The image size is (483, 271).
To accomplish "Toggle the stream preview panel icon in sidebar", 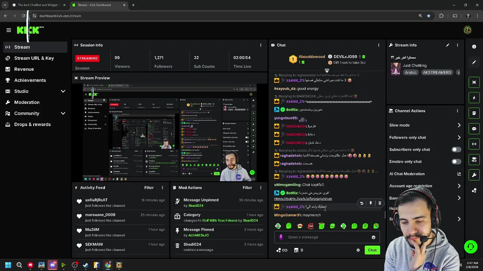I will click(474, 82).
